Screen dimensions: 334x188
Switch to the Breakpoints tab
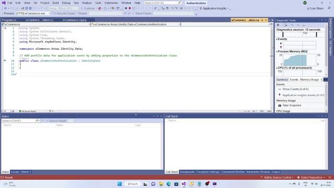(187, 172)
